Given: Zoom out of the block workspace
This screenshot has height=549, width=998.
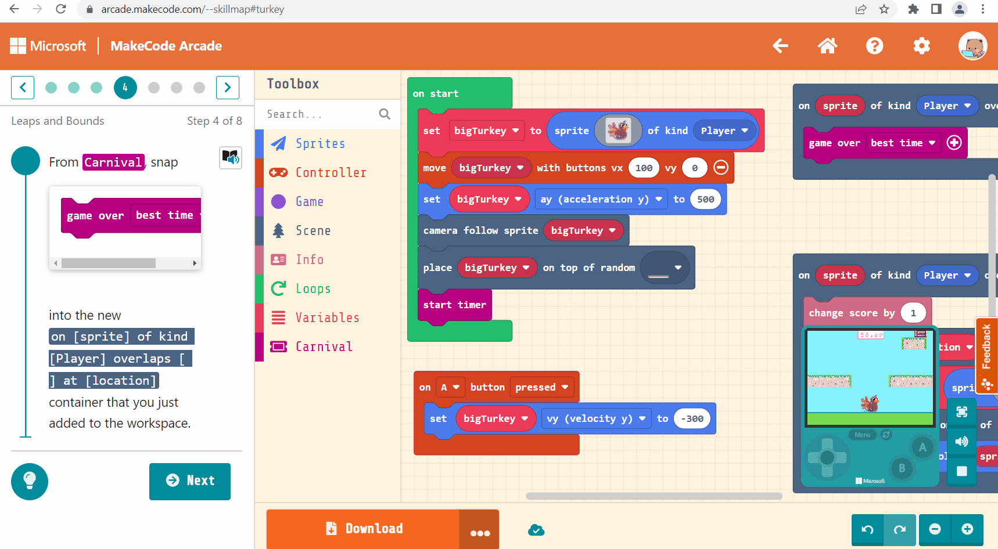Looking at the screenshot, I should point(935,529).
